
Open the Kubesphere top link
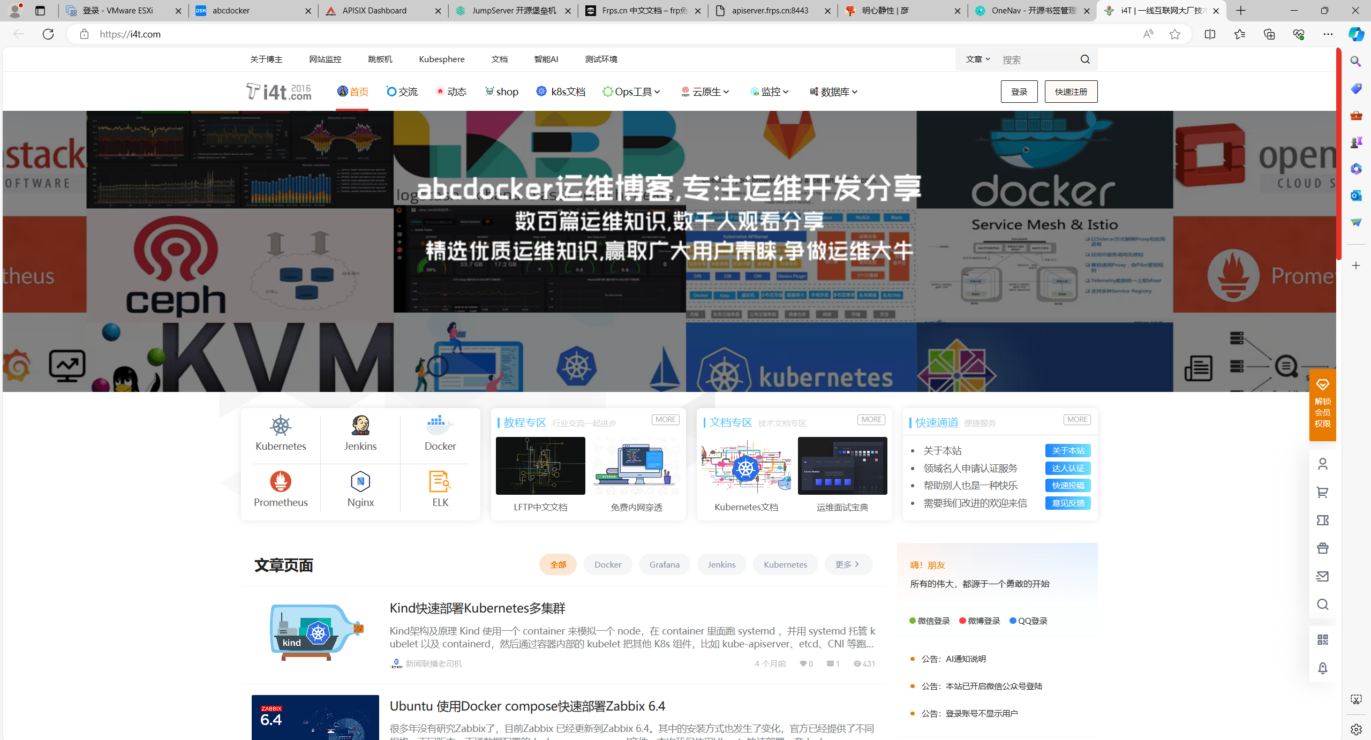coord(442,59)
